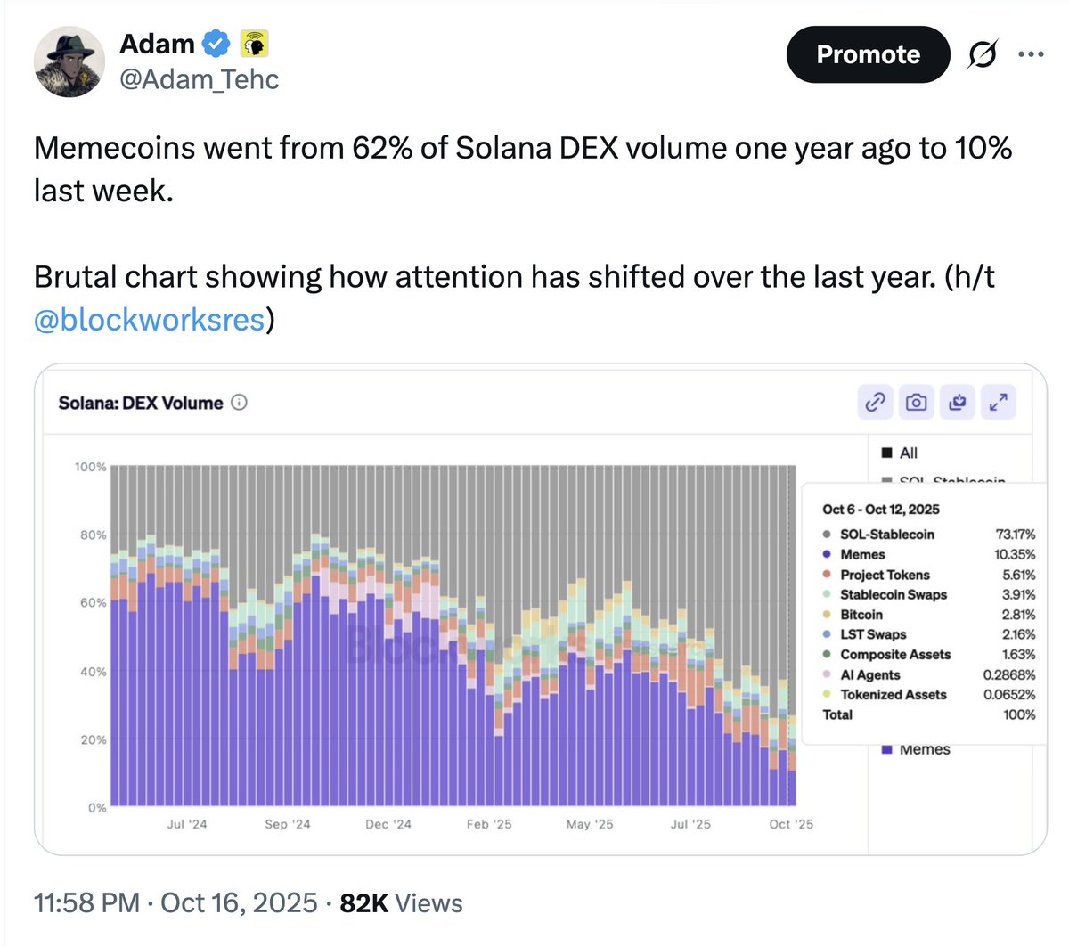Click the copy link icon on the chart

(x=875, y=403)
